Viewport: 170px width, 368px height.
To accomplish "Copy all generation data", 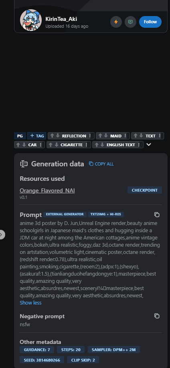I will (x=101, y=164).
